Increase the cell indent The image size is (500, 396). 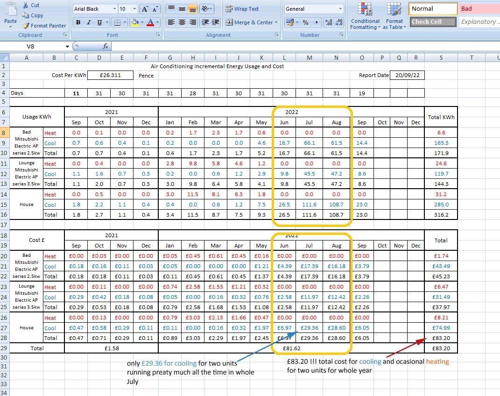click(x=216, y=22)
